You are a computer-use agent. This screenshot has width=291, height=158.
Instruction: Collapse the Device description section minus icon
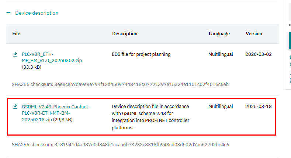[x=8, y=13]
